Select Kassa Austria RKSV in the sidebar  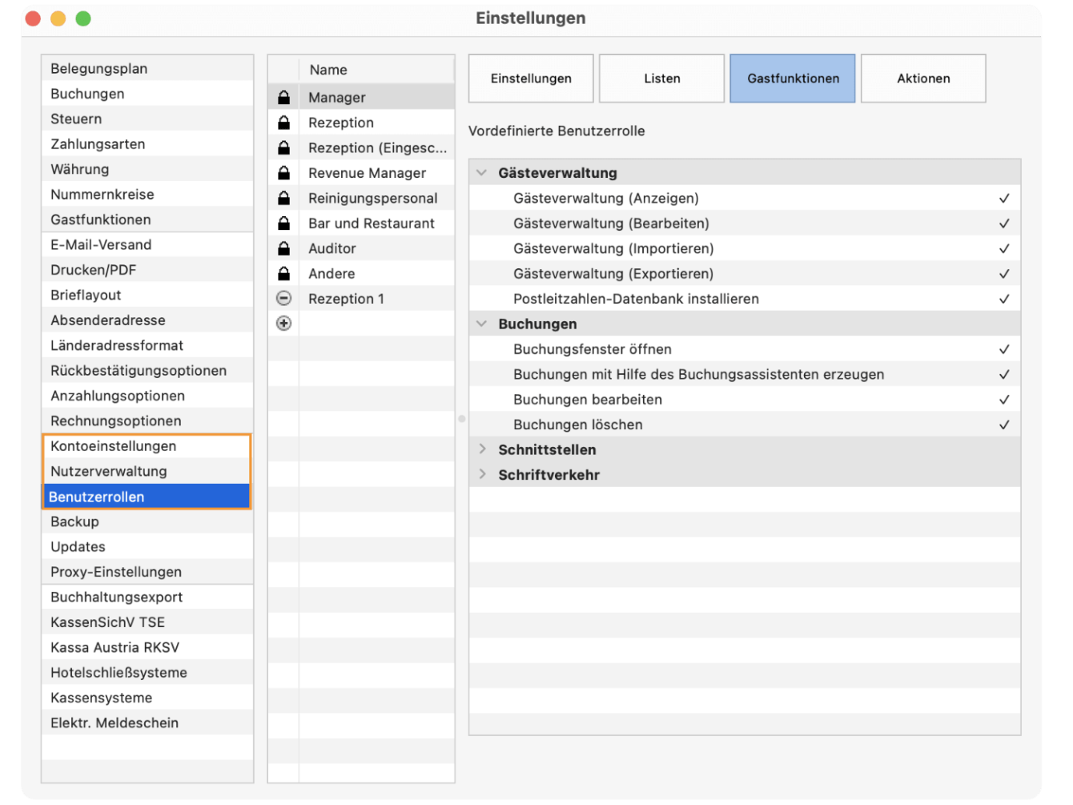147,648
